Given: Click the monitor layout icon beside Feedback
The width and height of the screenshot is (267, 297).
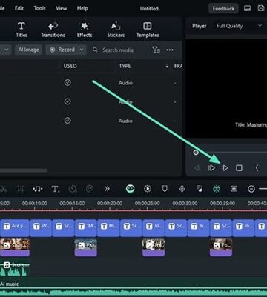Looking at the screenshot, I should point(247,8).
